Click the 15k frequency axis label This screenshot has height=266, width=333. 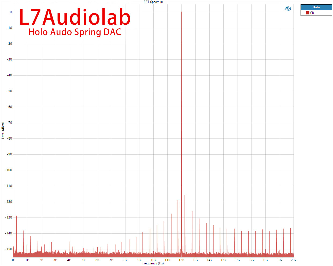point(223,260)
